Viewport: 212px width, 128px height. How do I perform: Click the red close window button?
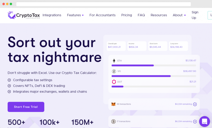[4, 4]
